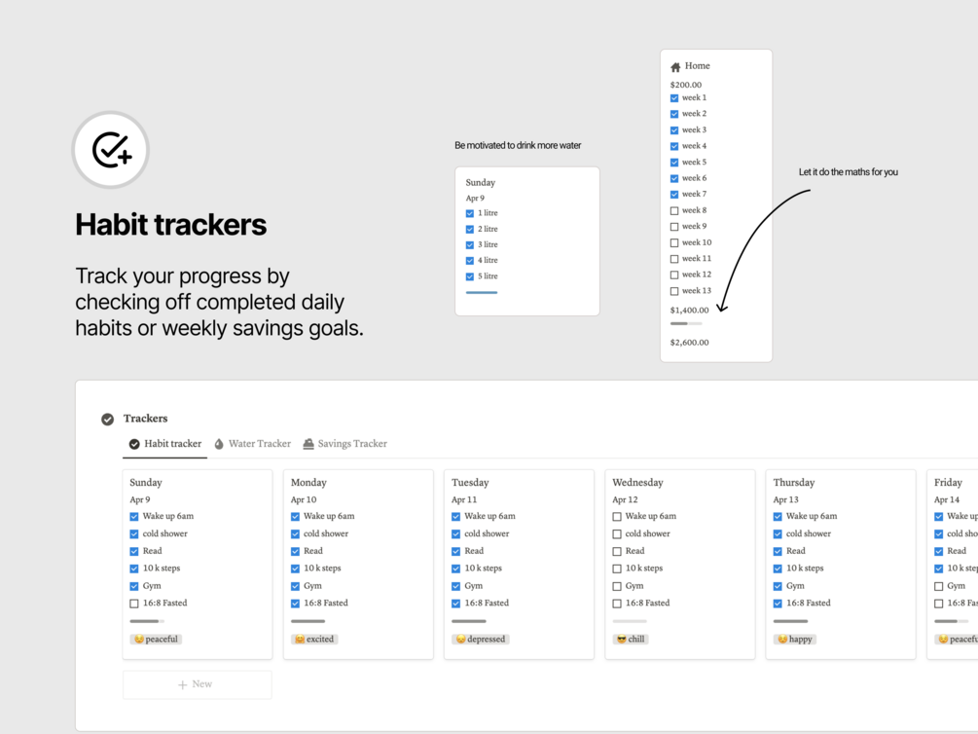Viewport: 978px width, 734px height.
Task: Click Tuesday's depressed mood tag
Action: click(x=481, y=640)
